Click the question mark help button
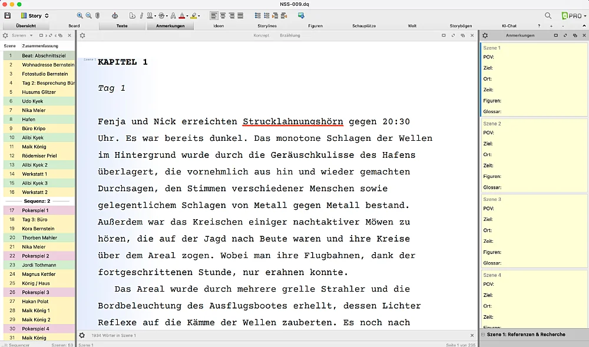The height and width of the screenshot is (347, 589). 539,26
